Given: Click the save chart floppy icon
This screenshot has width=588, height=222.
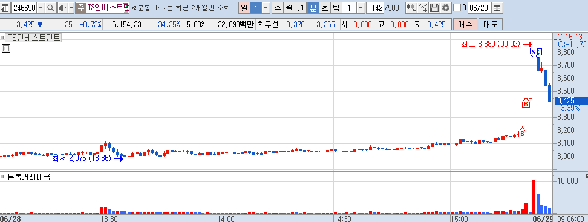Looking at the screenshot, I should [x=434, y=7].
